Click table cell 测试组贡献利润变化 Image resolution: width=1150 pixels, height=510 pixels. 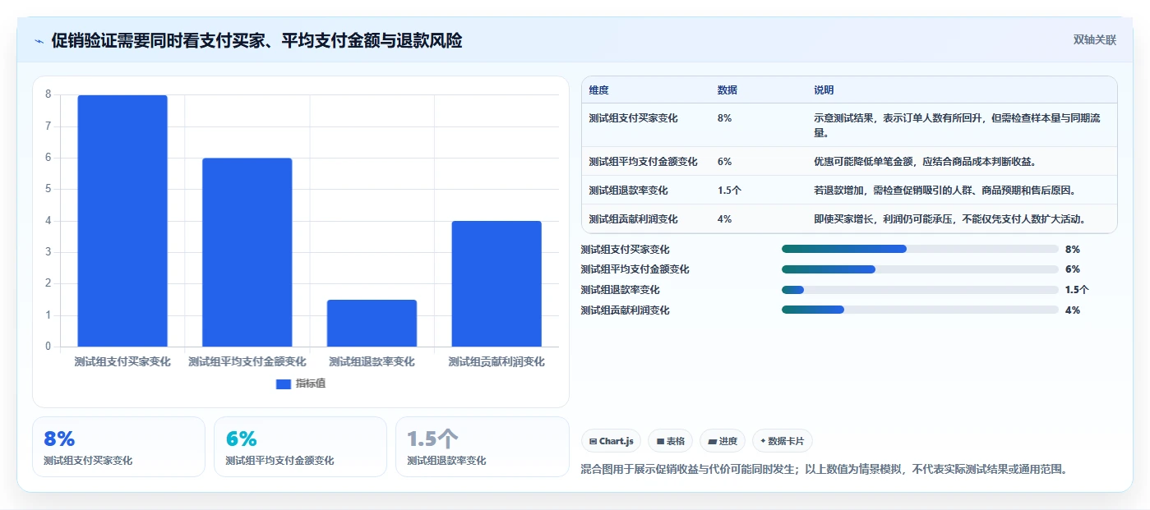pyautogui.click(x=634, y=219)
